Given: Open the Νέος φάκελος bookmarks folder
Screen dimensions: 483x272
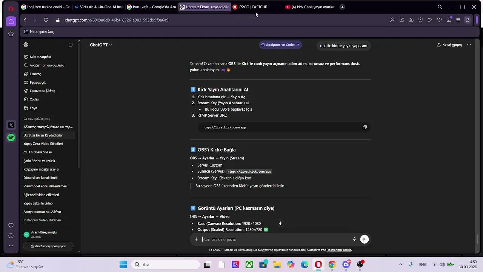Looking at the screenshot, I should pos(39,32).
